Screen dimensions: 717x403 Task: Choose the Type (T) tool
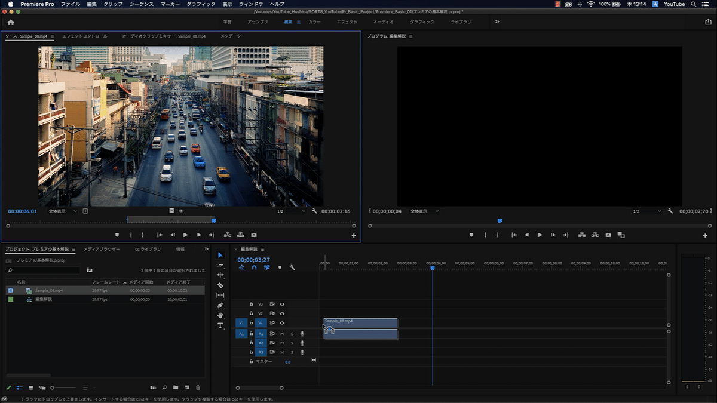220,325
